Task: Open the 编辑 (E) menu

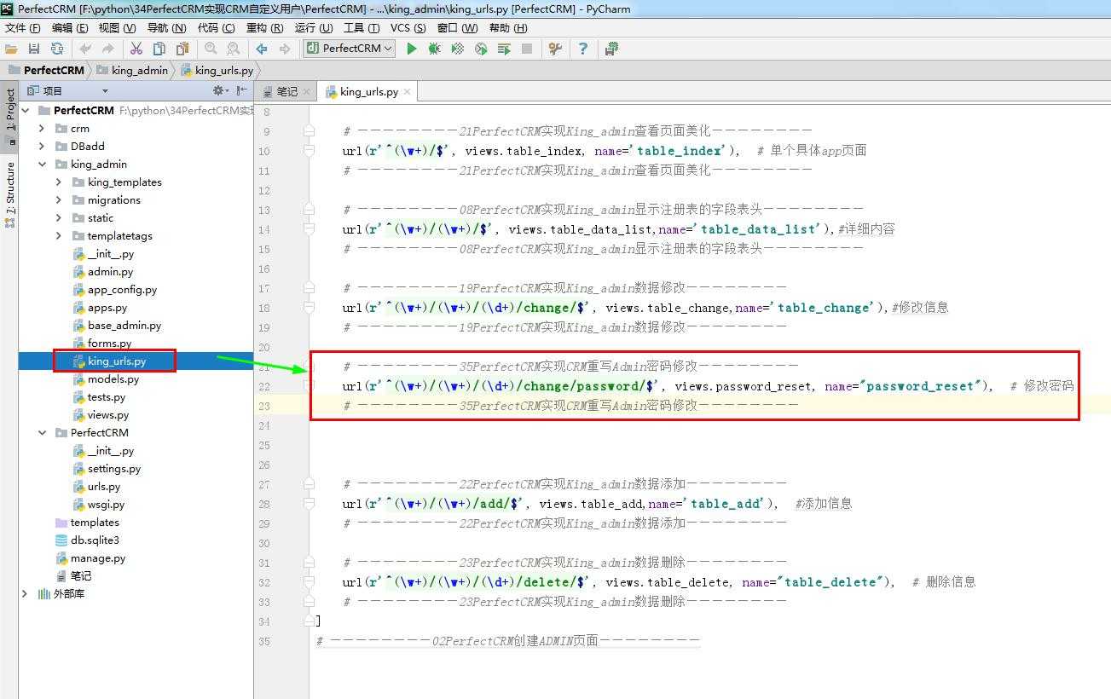Action: click(70, 28)
